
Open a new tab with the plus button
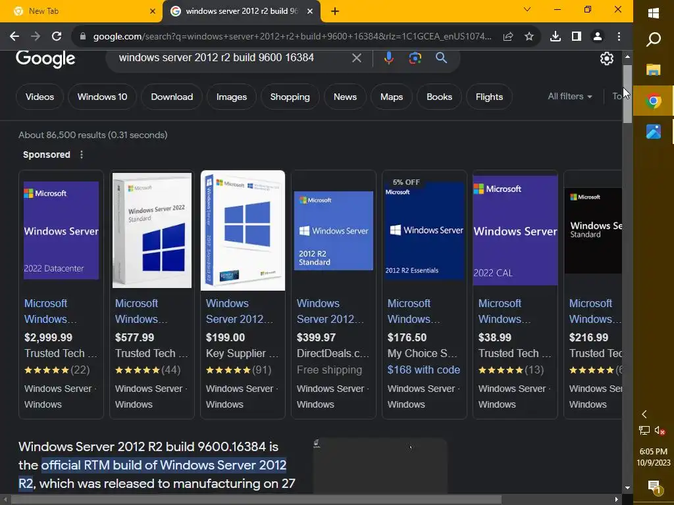click(x=335, y=11)
